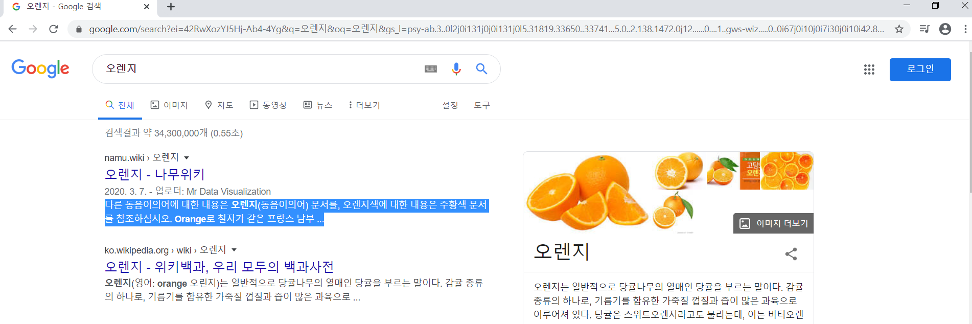Open the halved orange thumbnail
This screenshot has width=972, height=324.
click(x=678, y=171)
